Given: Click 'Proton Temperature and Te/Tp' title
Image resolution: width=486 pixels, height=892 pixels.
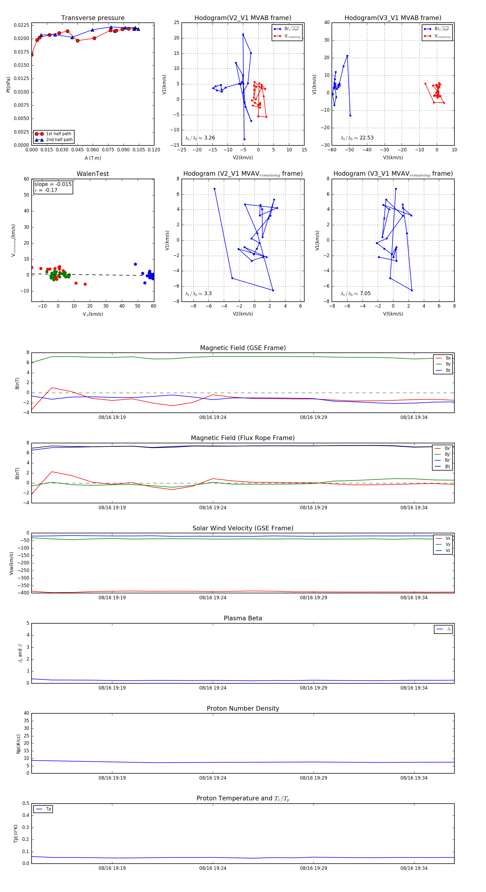Looking at the screenshot, I should (243, 798).
